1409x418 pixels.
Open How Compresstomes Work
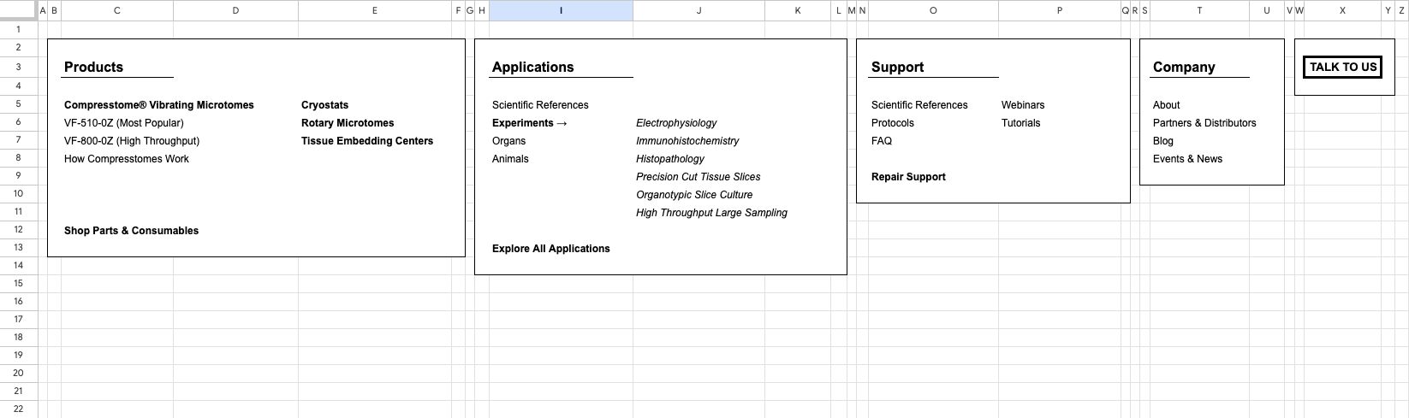pyautogui.click(x=127, y=159)
